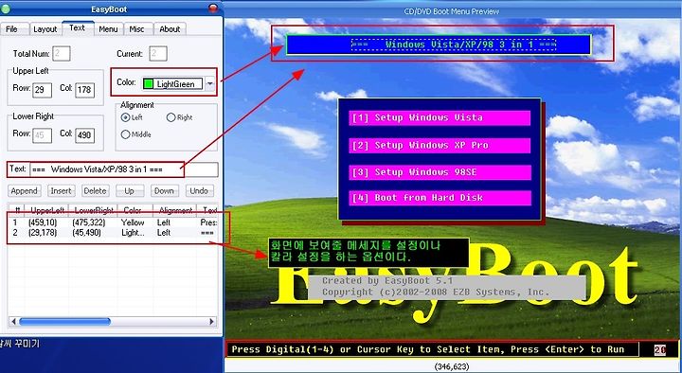The height and width of the screenshot is (373, 682).
Task: Show the About tab
Action: click(170, 29)
